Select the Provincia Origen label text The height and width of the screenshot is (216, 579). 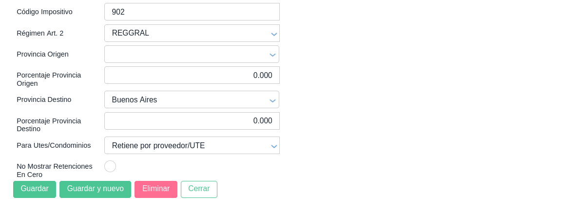[x=42, y=54]
